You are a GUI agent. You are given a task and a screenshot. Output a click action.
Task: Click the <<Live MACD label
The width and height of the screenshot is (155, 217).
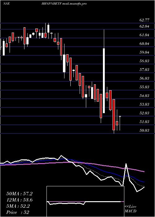(131, 209)
